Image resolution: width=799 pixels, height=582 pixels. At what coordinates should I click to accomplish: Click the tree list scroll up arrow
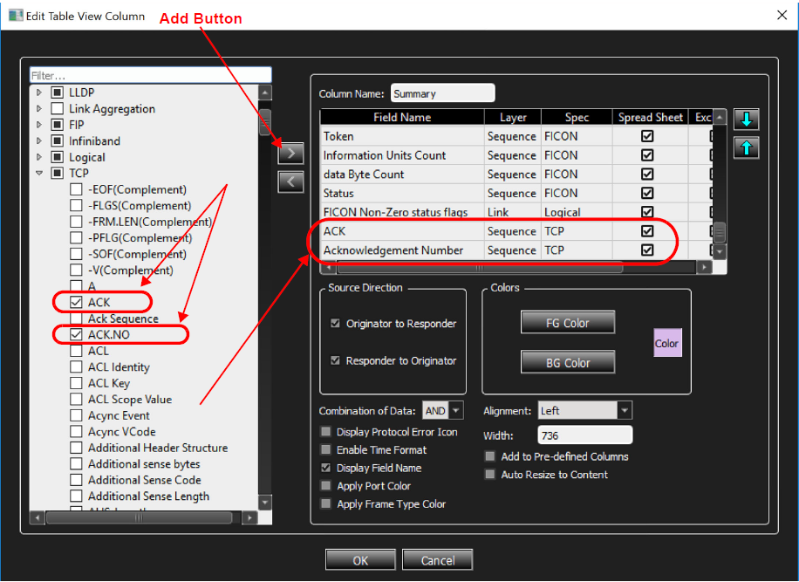tap(265, 92)
